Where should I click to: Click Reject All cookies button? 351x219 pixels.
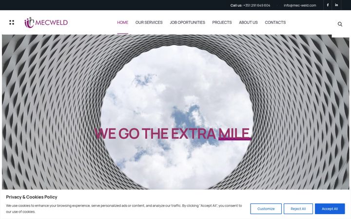click(x=298, y=209)
